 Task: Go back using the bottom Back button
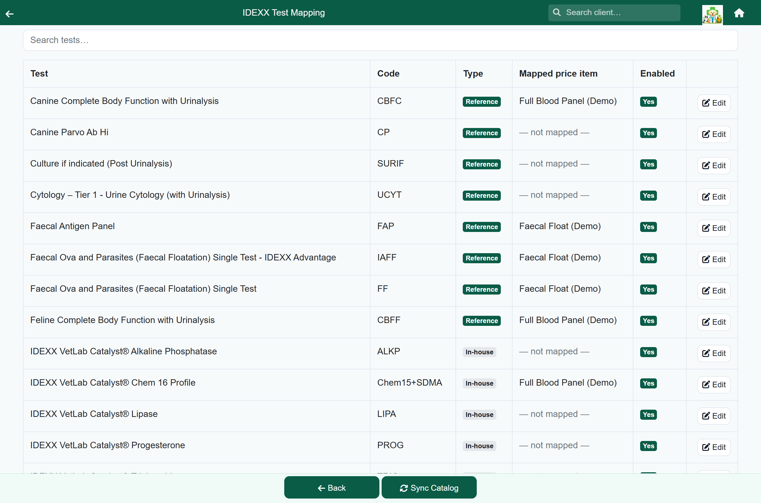coord(331,488)
